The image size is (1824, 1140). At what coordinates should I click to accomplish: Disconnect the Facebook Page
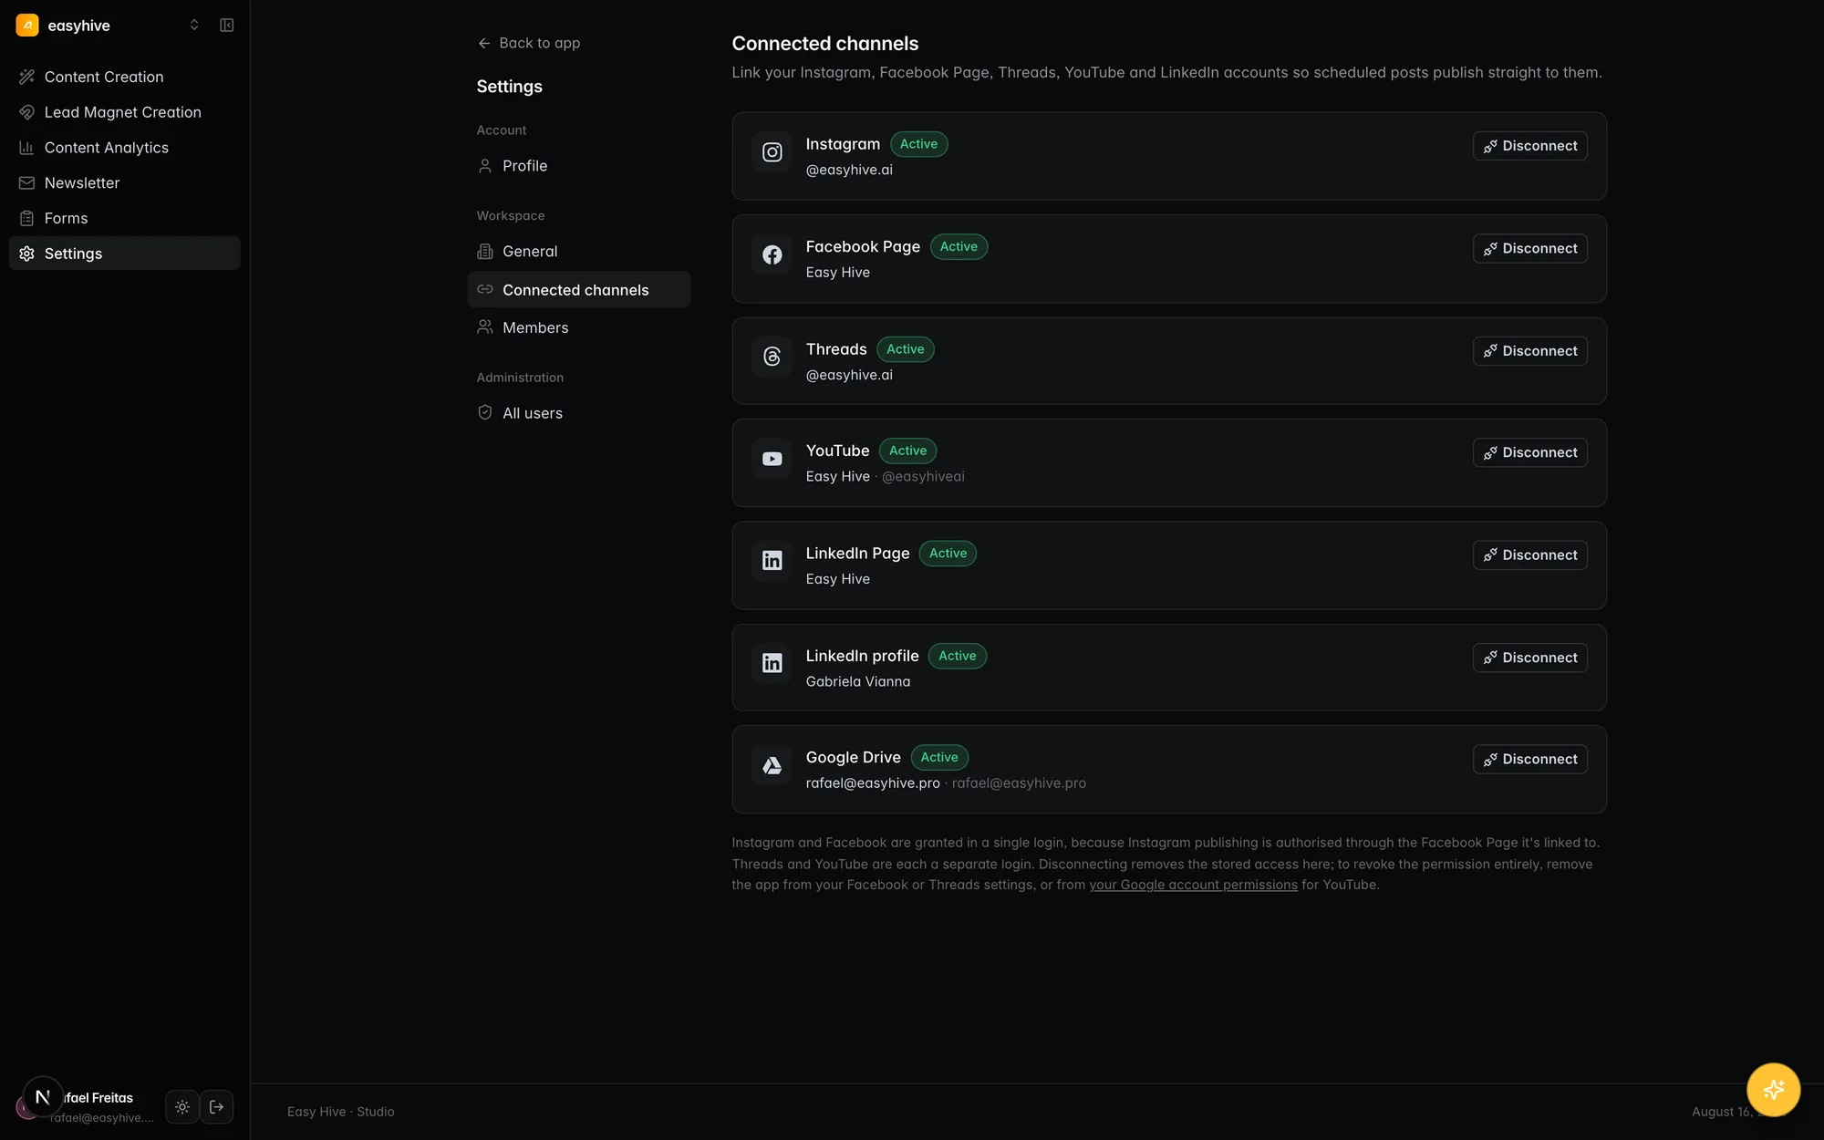[1529, 249]
